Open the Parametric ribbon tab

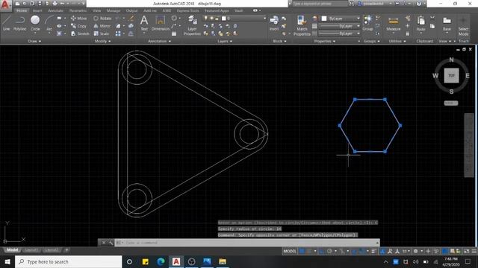(x=78, y=10)
